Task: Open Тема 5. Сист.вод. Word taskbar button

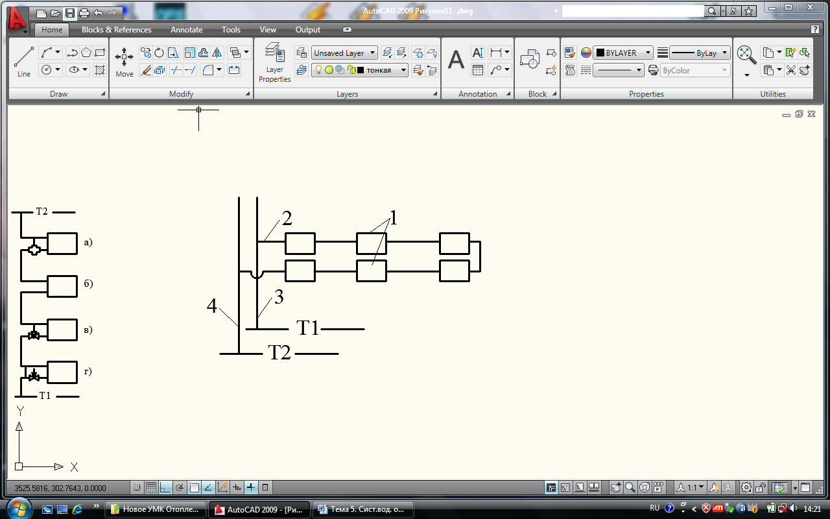Action: pos(363,509)
